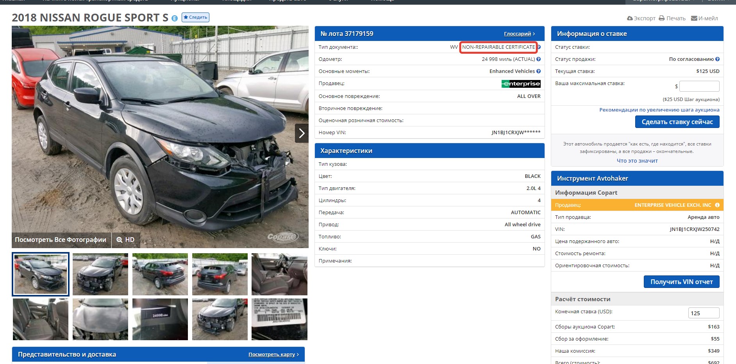Select the front-right damage thumbnail
Viewport: 736px width, 364px height.
220,319
